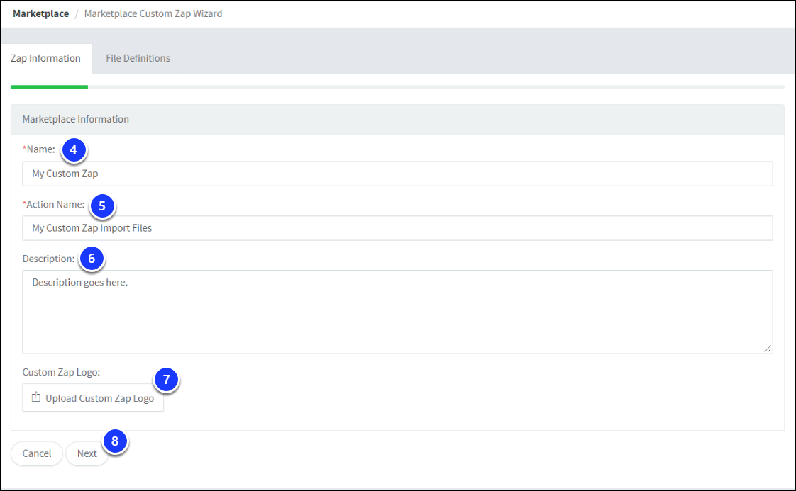
Task: Focus the Name input field
Action: click(x=397, y=174)
